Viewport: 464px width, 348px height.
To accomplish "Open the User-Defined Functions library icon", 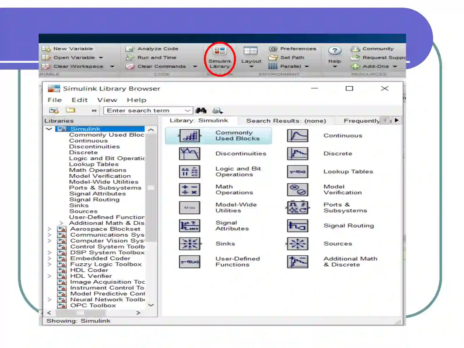I will click(x=190, y=262).
